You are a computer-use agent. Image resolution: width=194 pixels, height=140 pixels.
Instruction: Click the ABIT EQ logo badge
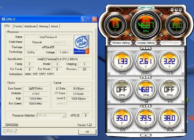click(146, 8)
